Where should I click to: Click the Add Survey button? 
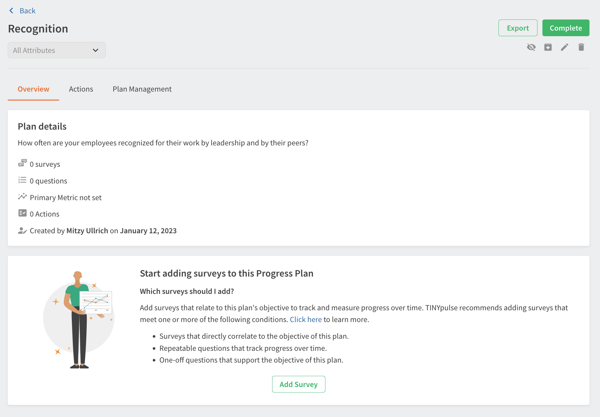pos(298,384)
